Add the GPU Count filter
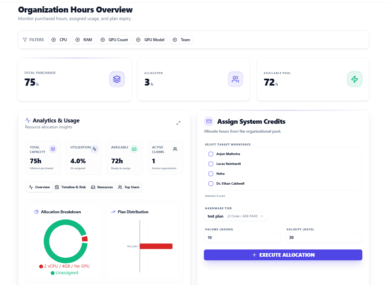 (x=114, y=40)
